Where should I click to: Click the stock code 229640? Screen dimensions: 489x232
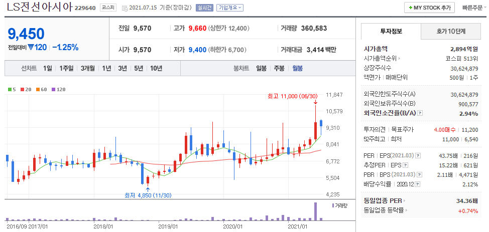pyautogui.click(x=85, y=8)
